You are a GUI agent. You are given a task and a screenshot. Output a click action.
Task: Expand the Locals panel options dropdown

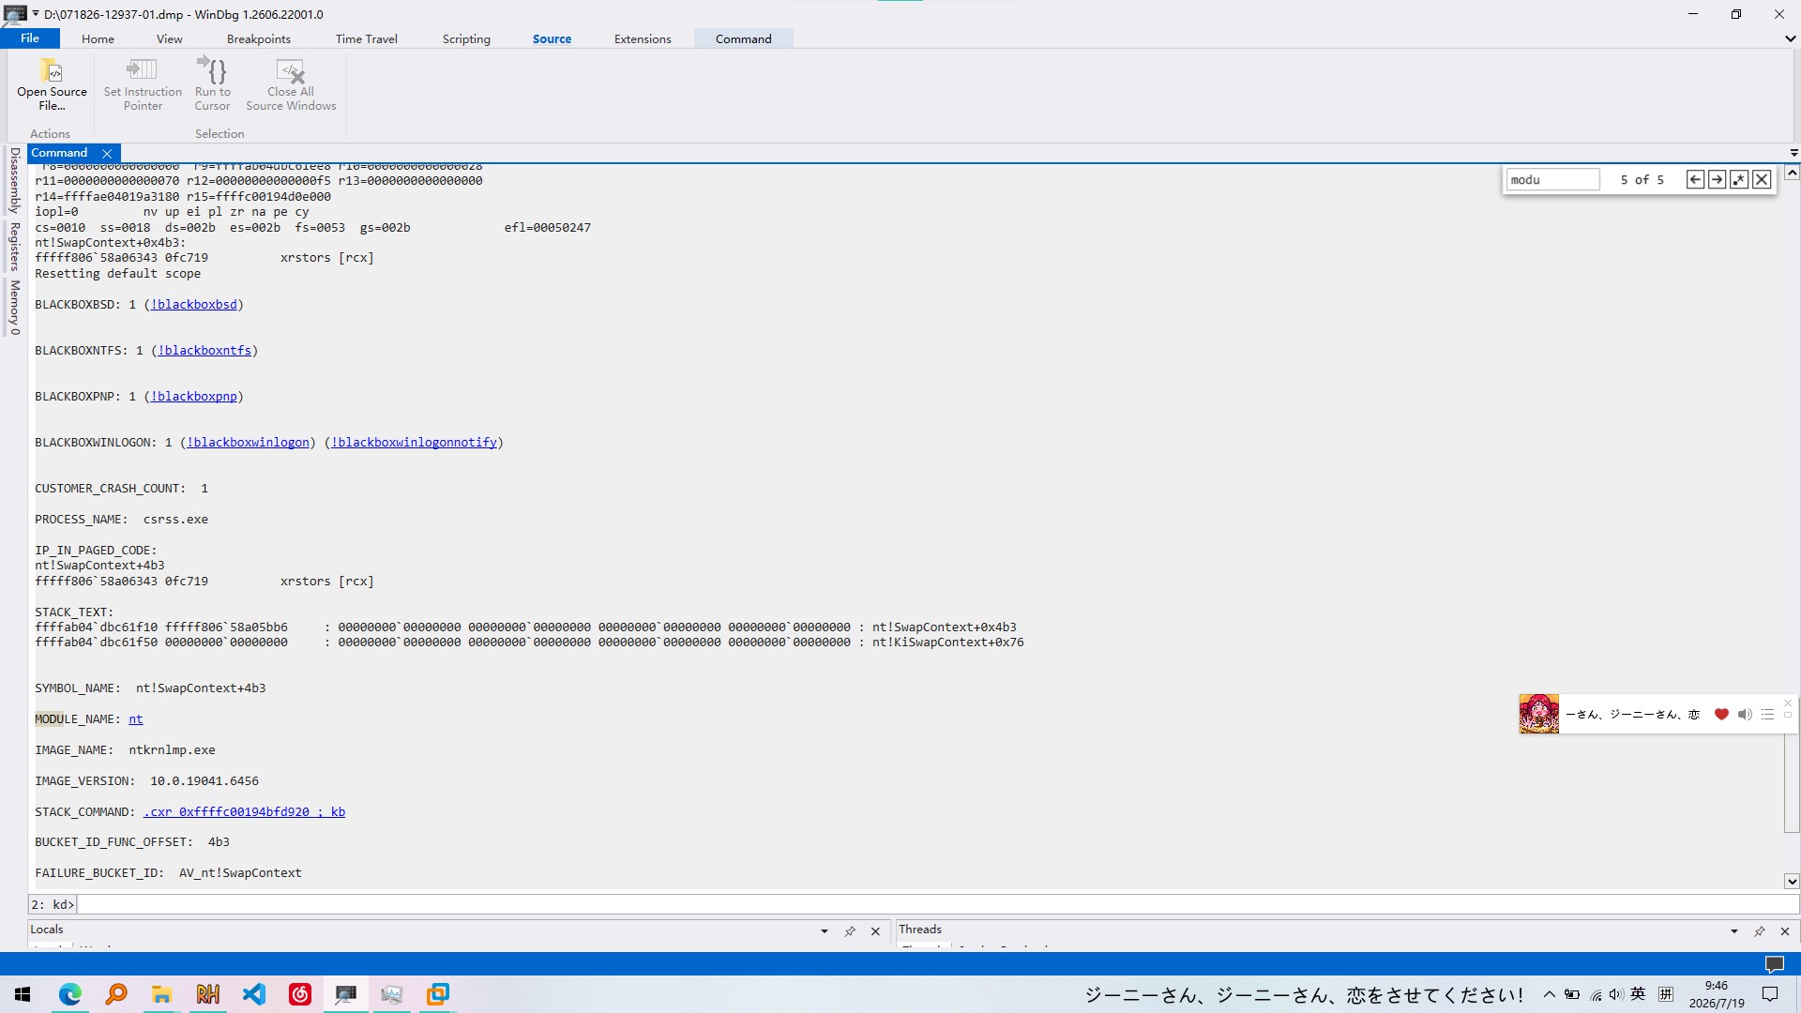pyautogui.click(x=825, y=931)
